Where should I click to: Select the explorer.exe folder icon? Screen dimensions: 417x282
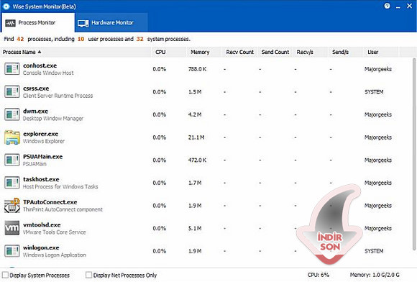point(12,137)
